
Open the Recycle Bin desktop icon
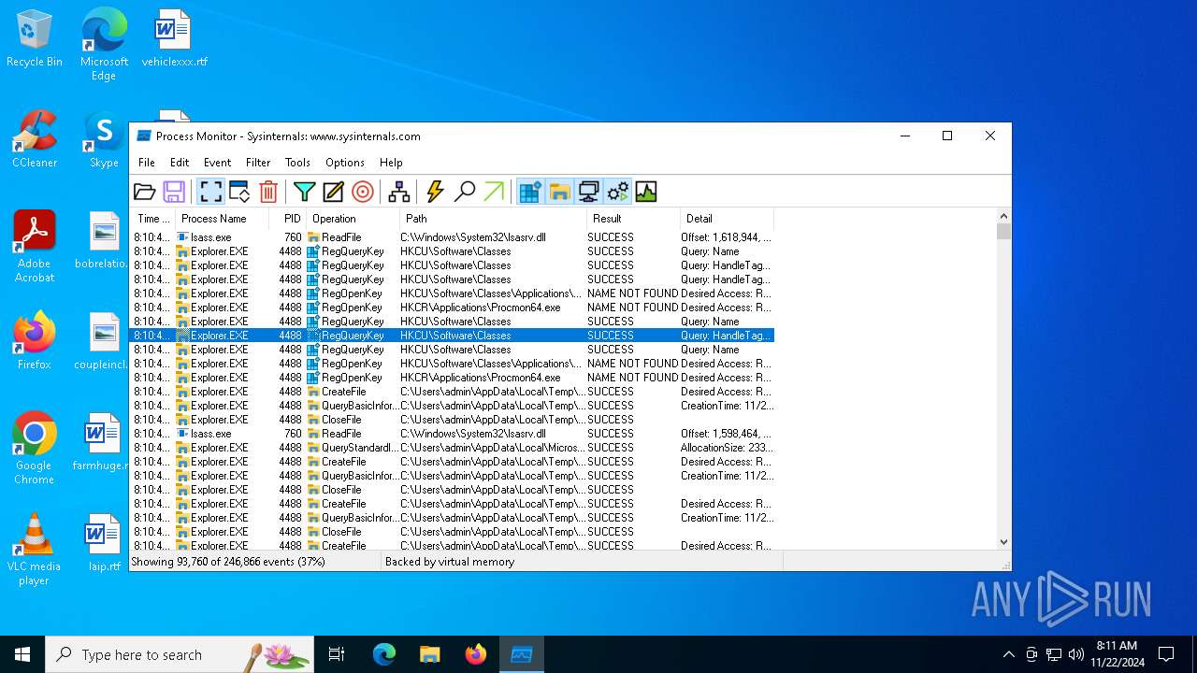tap(35, 39)
